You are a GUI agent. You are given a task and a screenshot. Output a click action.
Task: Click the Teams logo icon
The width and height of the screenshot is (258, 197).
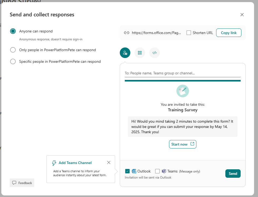[164, 171]
